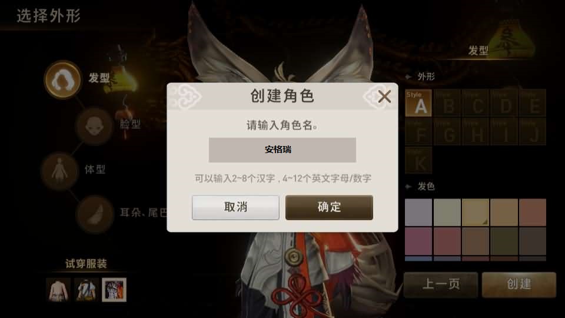Expand the 外形 section arrow
This screenshot has height=318, width=565.
[x=408, y=77]
